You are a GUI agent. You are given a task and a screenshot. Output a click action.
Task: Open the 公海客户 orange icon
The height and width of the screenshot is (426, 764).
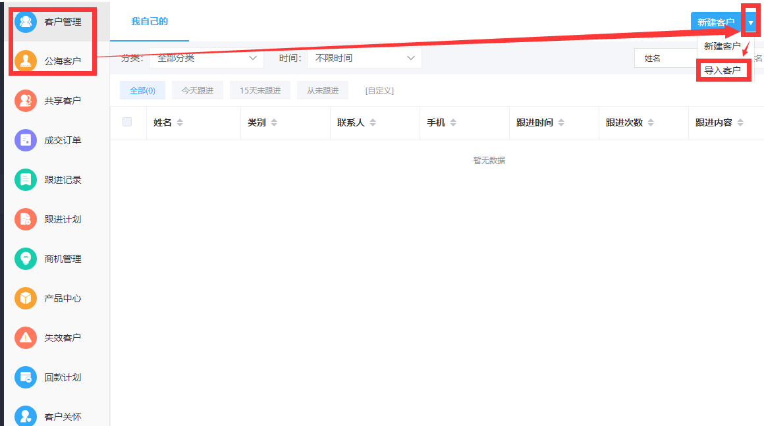pyautogui.click(x=26, y=61)
